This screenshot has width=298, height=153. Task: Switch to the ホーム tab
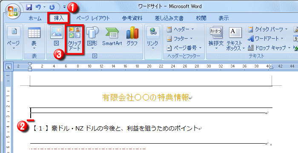click(x=35, y=18)
